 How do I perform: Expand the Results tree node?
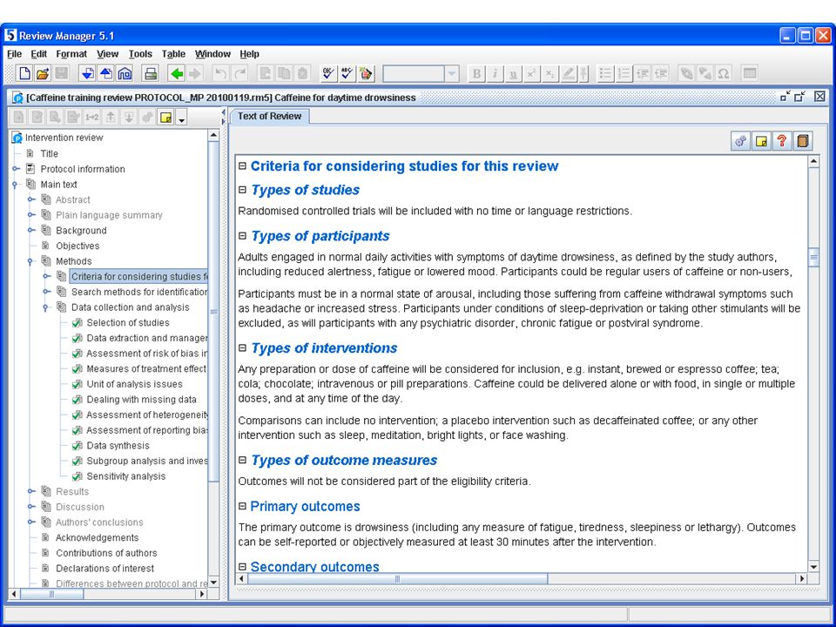(x=31, y=491)
